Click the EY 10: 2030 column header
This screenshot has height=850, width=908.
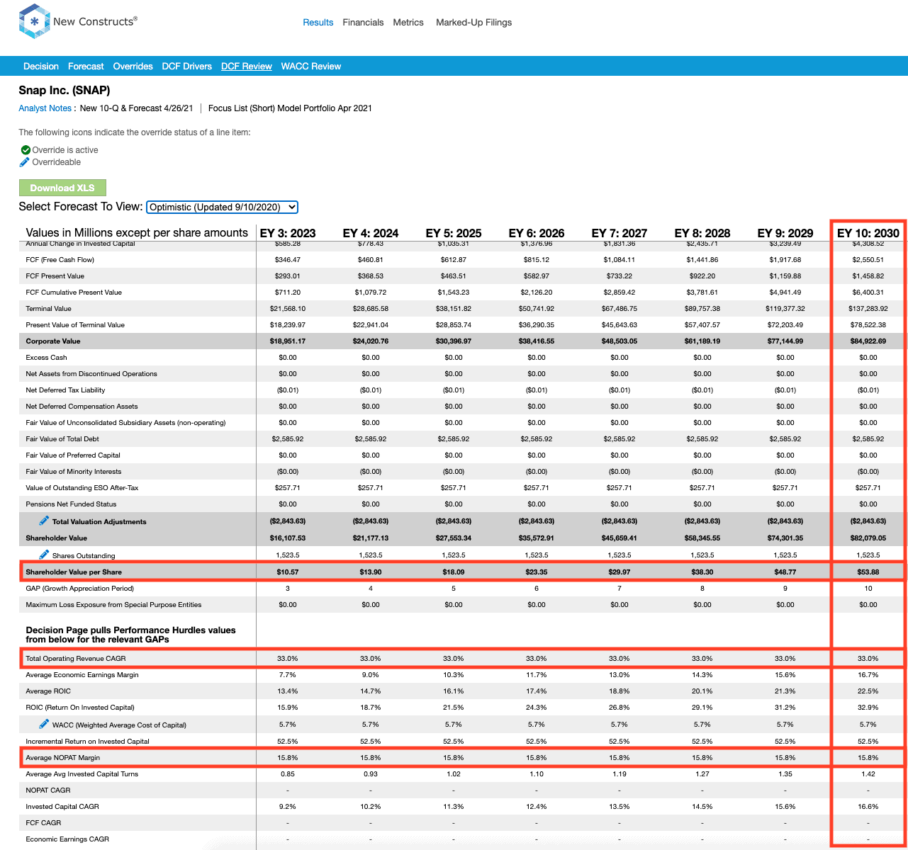868,233
